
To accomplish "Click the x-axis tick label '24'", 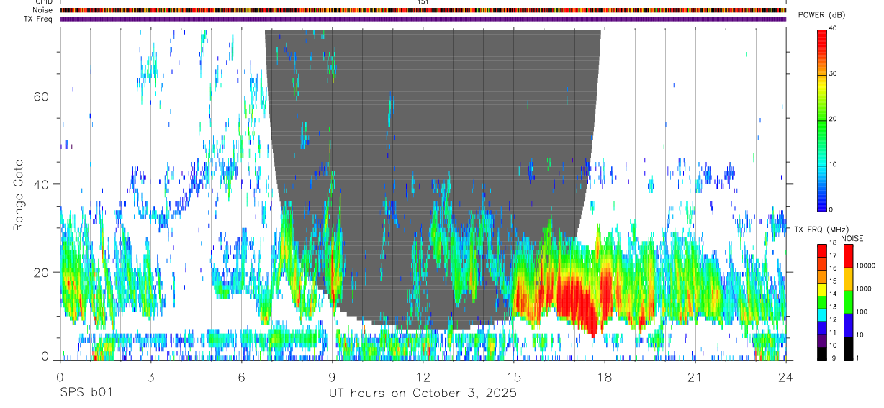I will pos(785,377).
